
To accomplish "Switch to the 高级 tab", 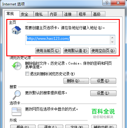I will tap(98, 14).
